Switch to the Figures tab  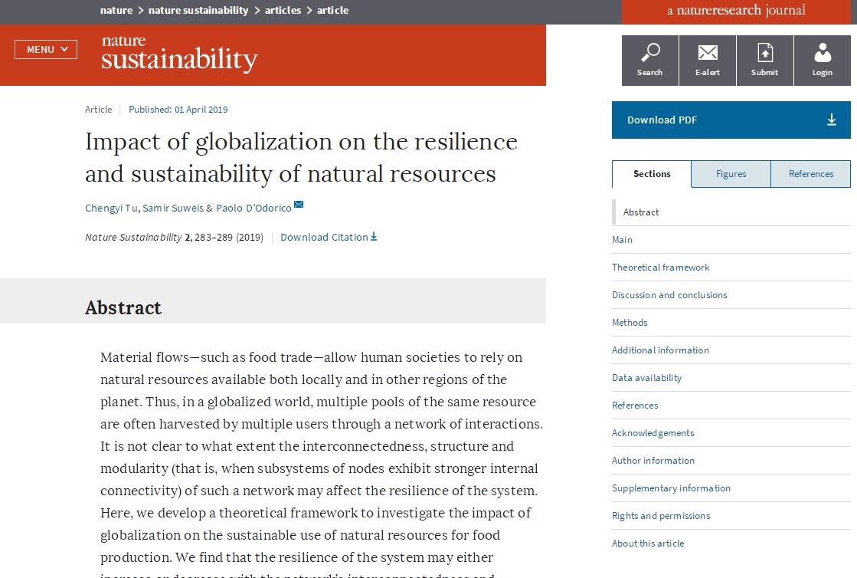pos(731,174)
